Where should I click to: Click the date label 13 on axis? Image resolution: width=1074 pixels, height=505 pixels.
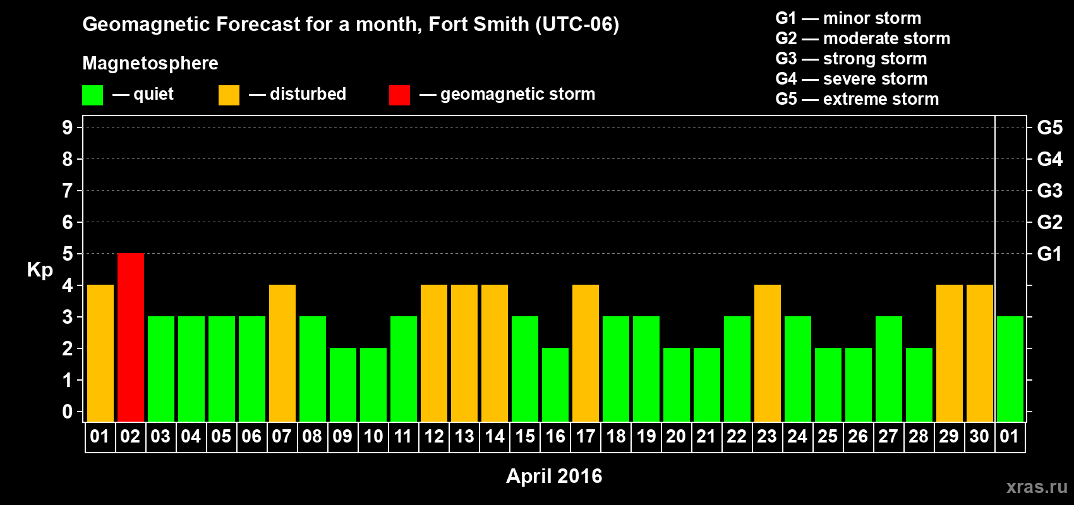click(464, 437)
